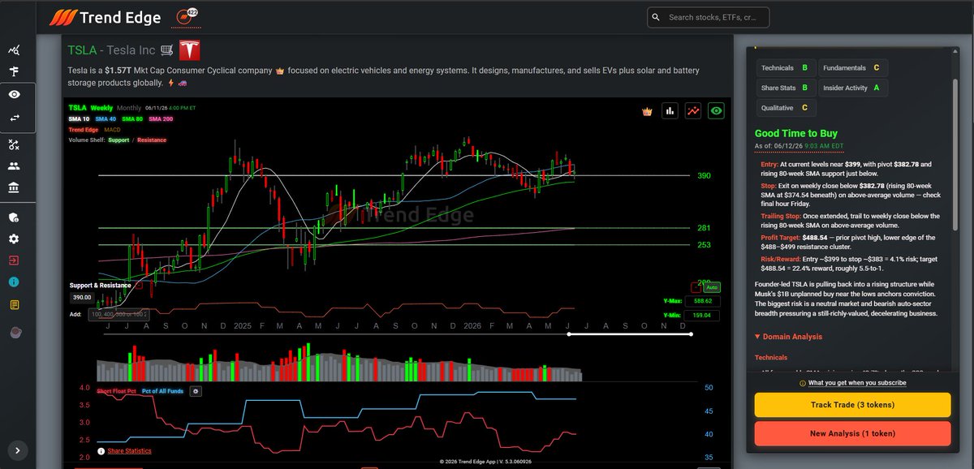Open the bank institutions sidebar icon
The width and height of the screenshot is (974, 469).
tap(14, 188)
